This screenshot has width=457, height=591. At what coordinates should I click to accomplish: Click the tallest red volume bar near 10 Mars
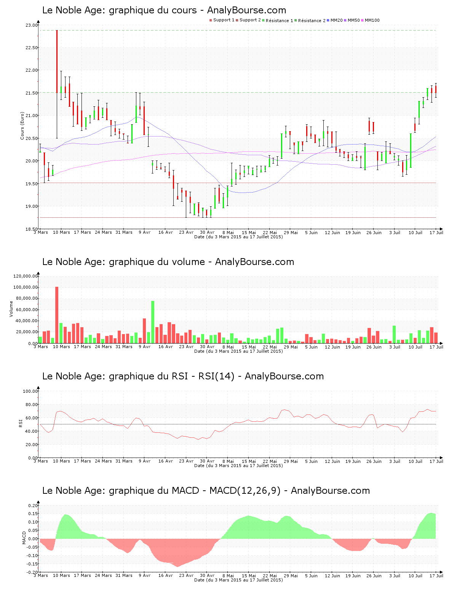click(57, 315)
